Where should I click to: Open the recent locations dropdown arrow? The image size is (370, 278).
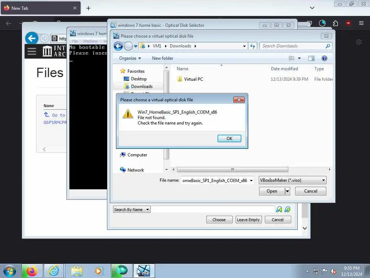click(x=136, y=46)
